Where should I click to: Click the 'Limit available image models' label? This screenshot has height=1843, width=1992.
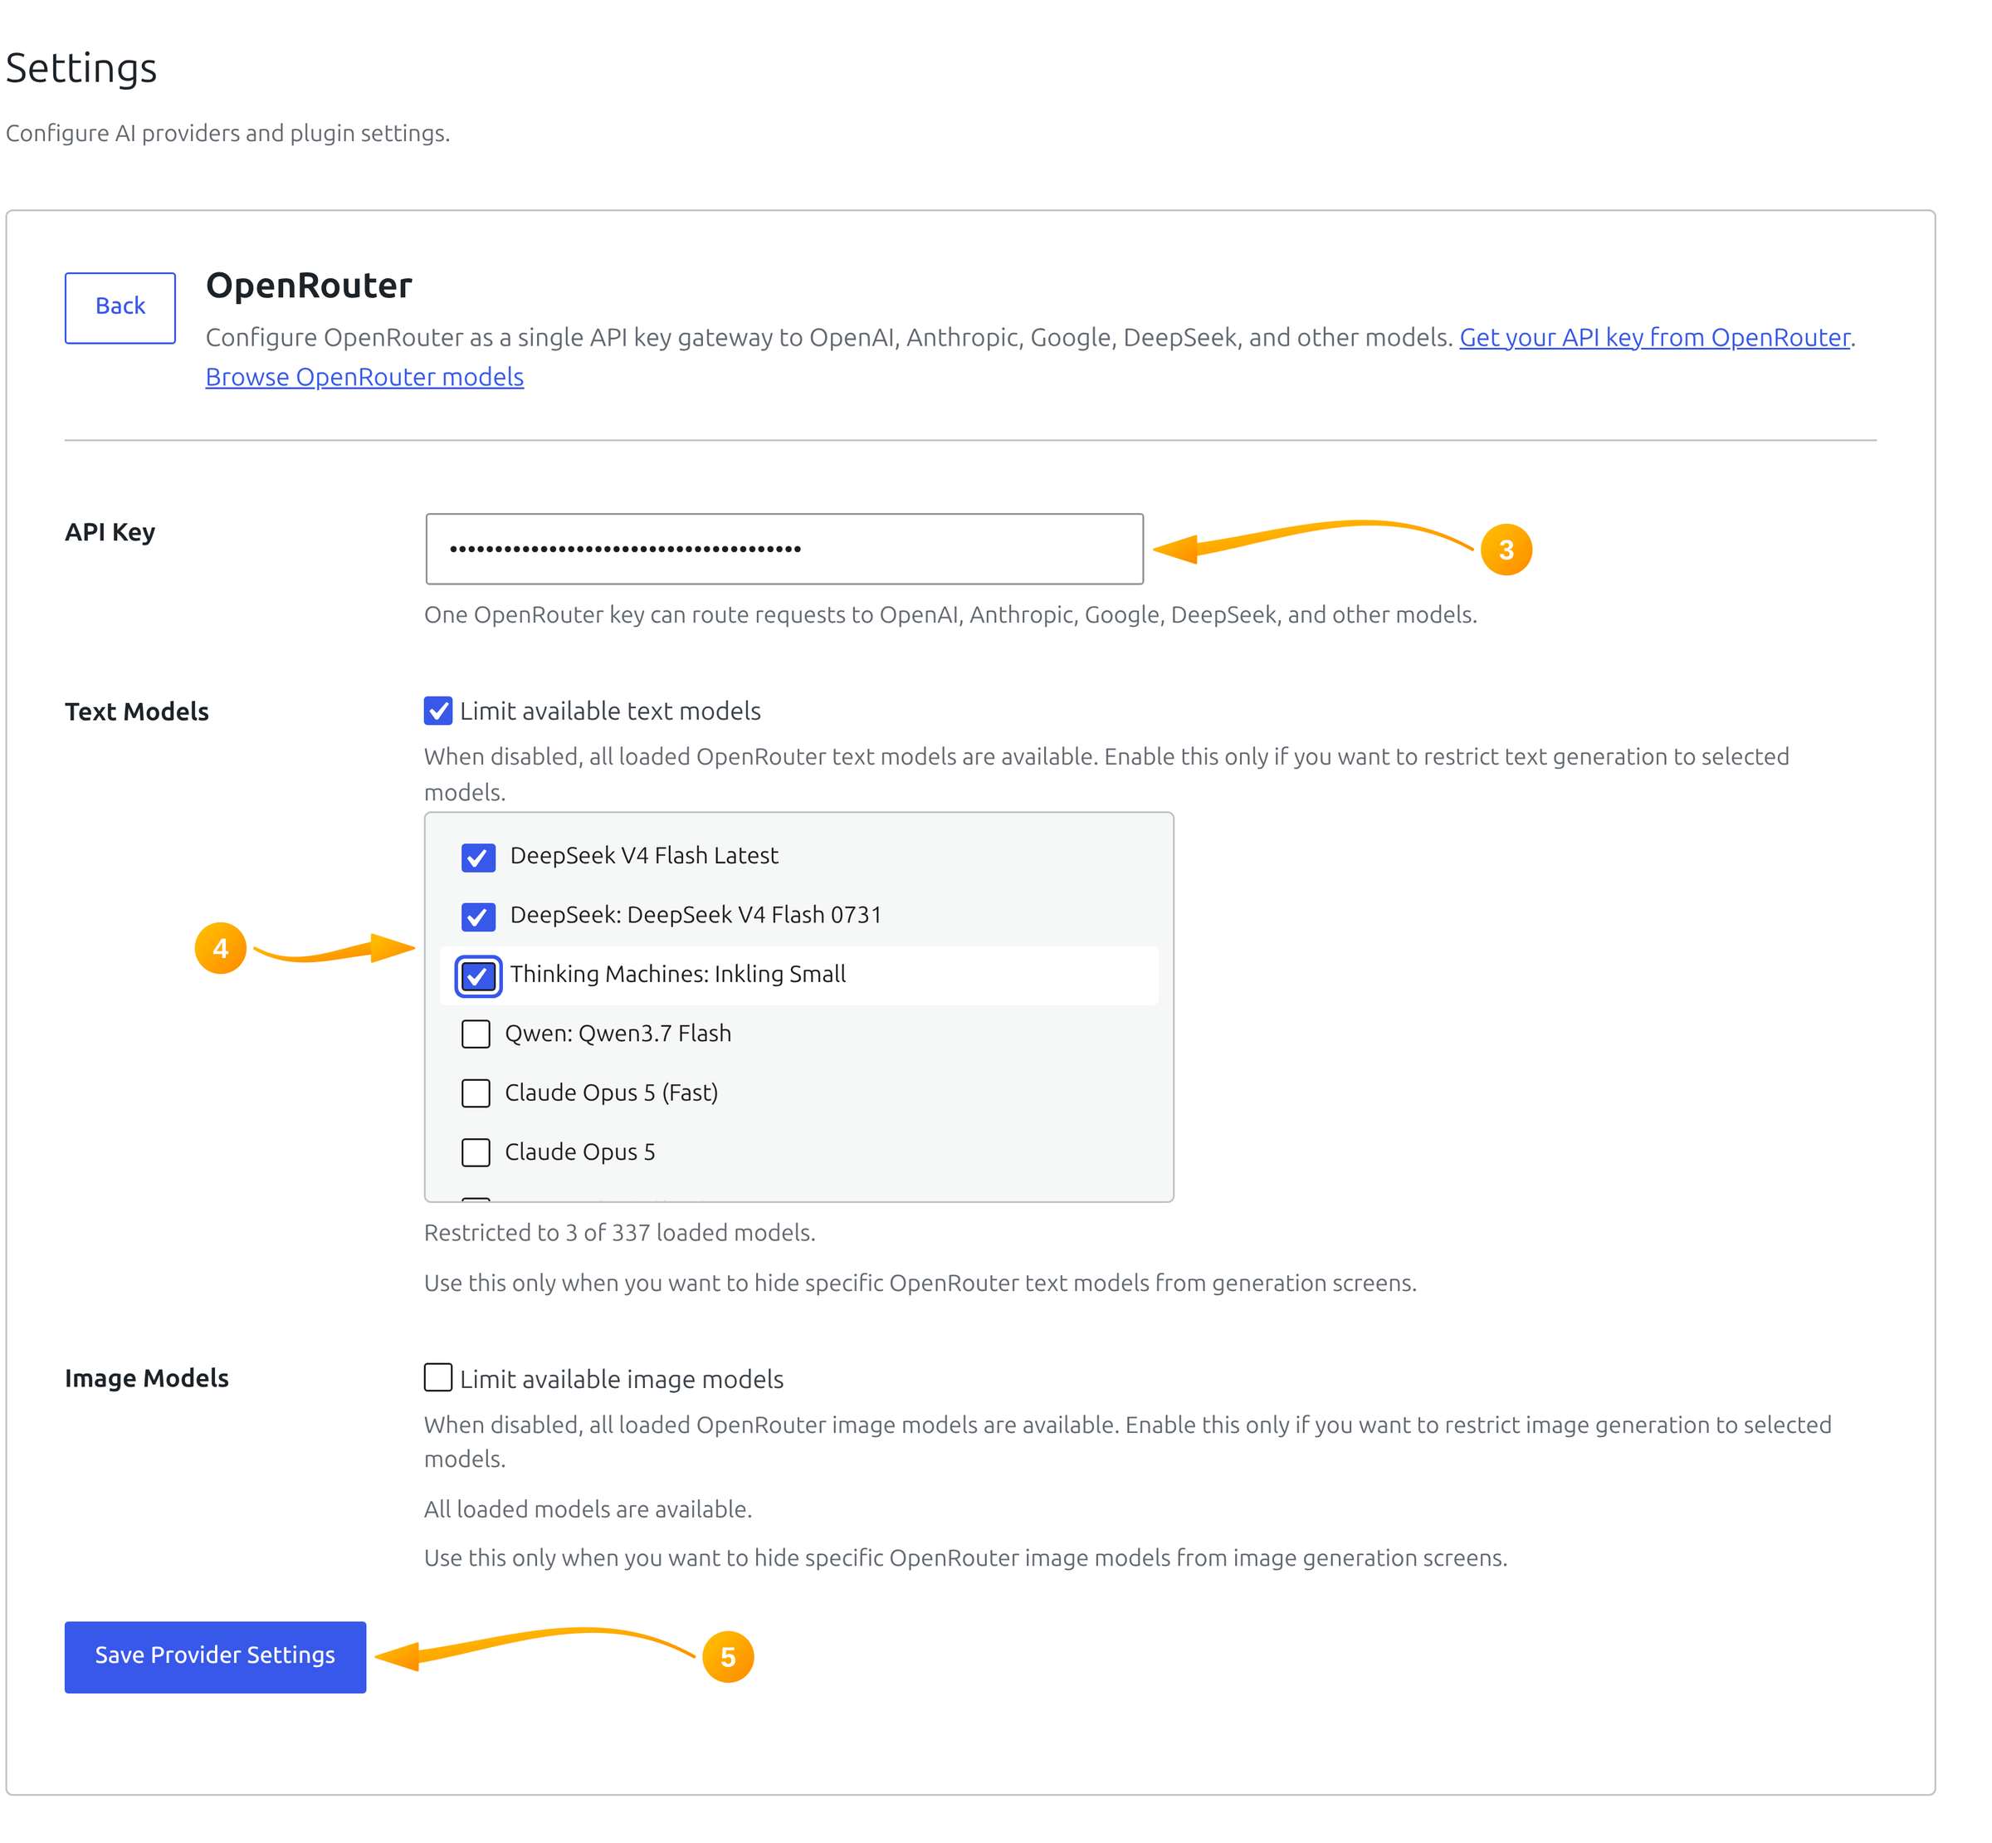(x=621, y=1379)
